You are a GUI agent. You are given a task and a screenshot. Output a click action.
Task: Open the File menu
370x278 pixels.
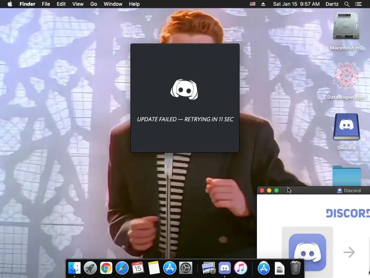(46, 4)
